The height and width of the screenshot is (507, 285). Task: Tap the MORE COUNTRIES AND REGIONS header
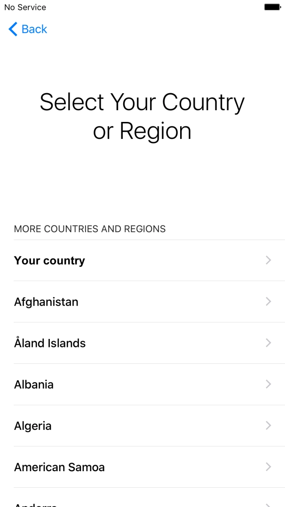coord(89,229)
